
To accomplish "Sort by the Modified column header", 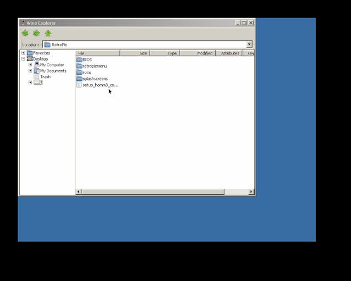I will click(x=198, y=53).
